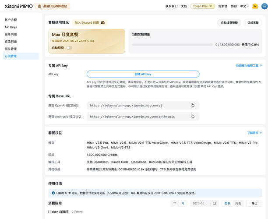Click the Xiaomi MiMo logo
This screenshot has height=219, width=268.
click(x=19, y=6)
